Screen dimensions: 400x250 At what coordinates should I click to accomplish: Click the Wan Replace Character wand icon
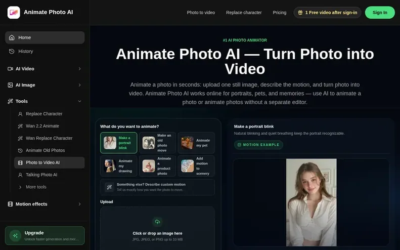click(20, 138)
